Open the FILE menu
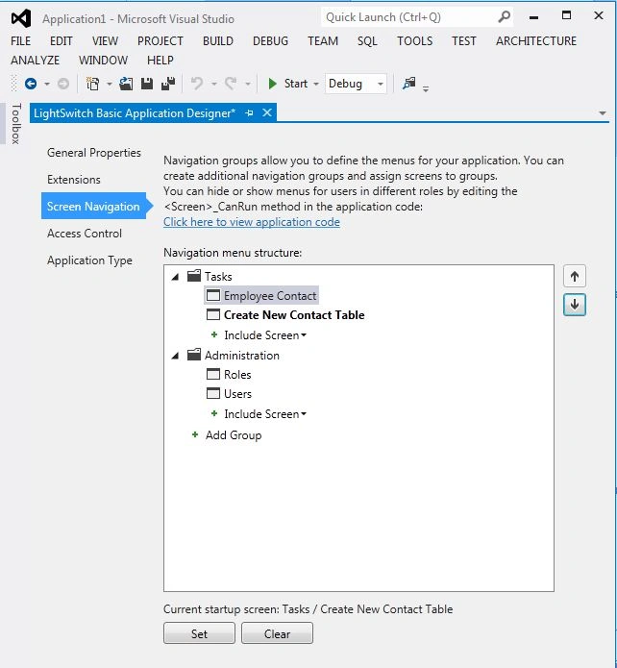The width and height of the screenshot is (617, 668). pyautogui.click(x=20, y=41)
